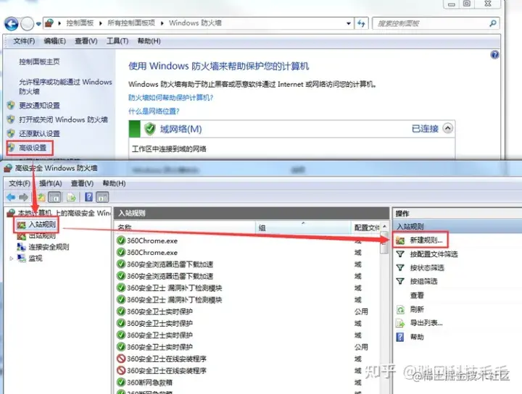
Task: Open 编辑(E) menu in Control Panel
Action: tap(54, 41)
